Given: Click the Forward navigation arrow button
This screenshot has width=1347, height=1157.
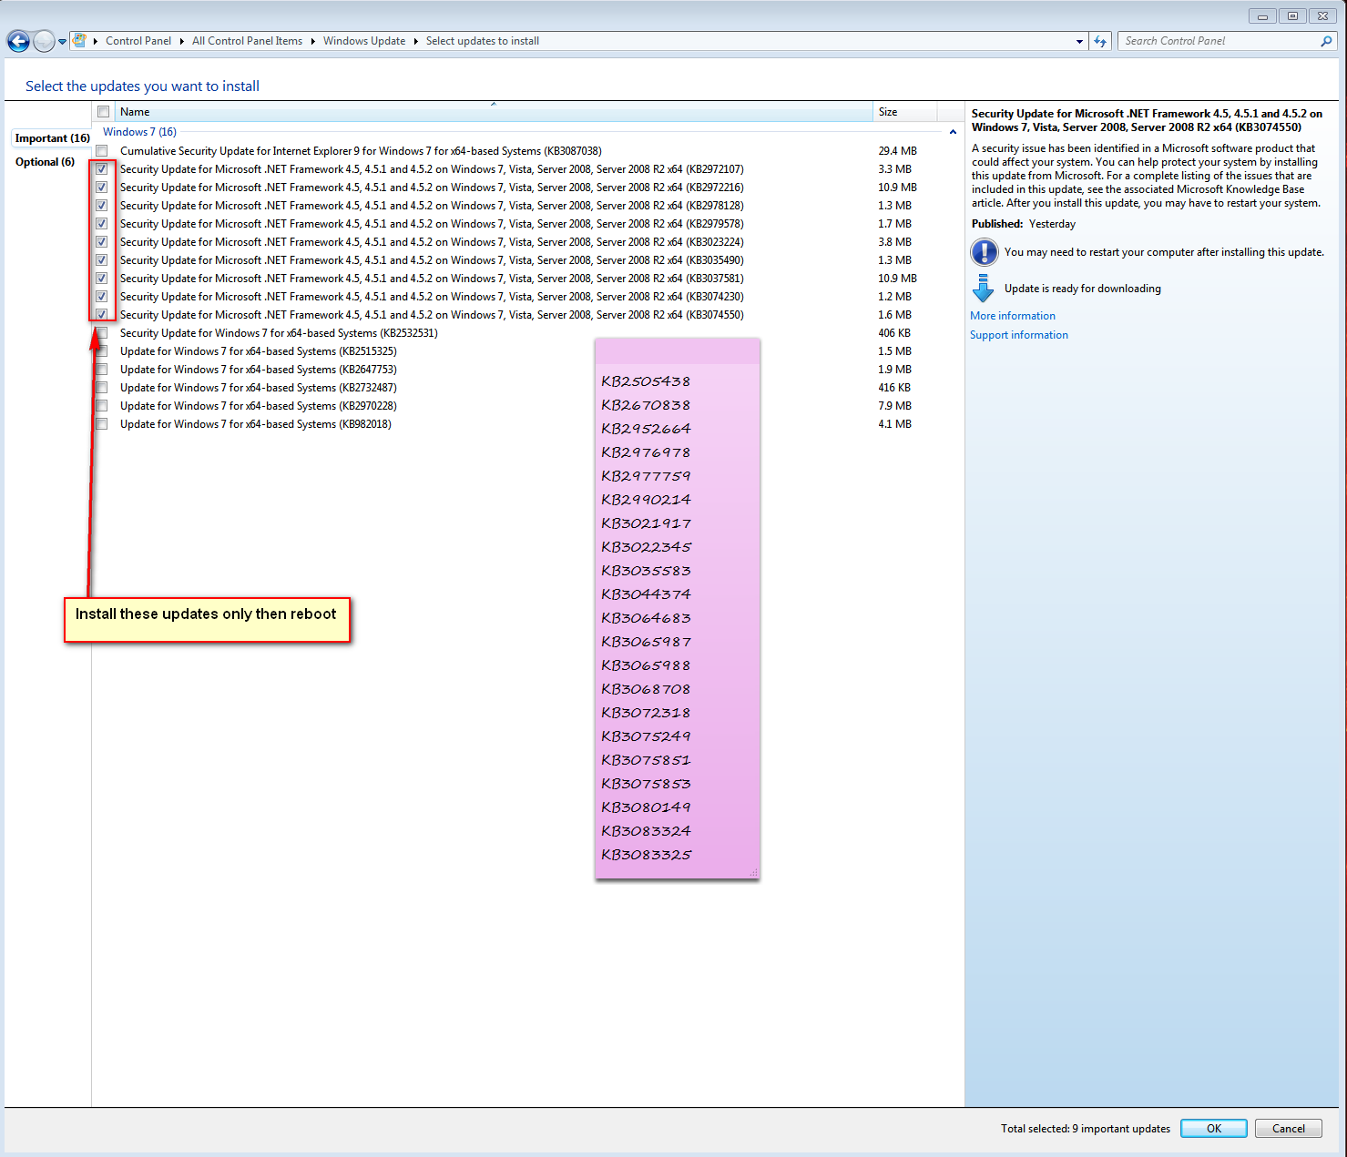Looking at the screenshot, I should (x=44, y=41).
